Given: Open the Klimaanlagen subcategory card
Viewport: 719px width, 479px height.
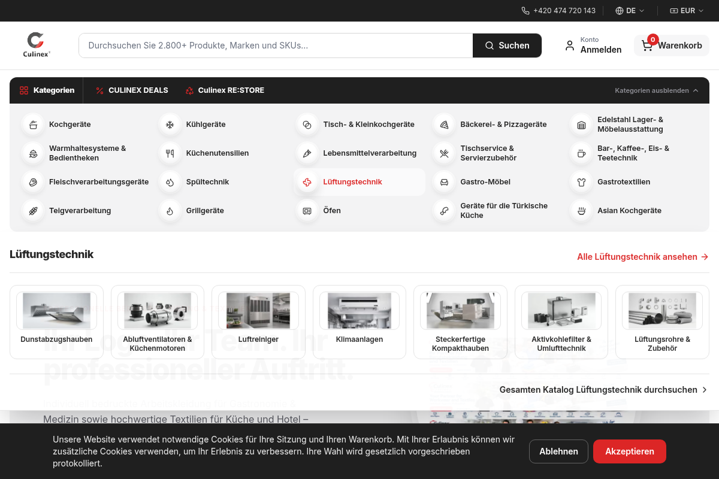Looking at the screenshot, I should pyautogui.click(x=359, y=322).
